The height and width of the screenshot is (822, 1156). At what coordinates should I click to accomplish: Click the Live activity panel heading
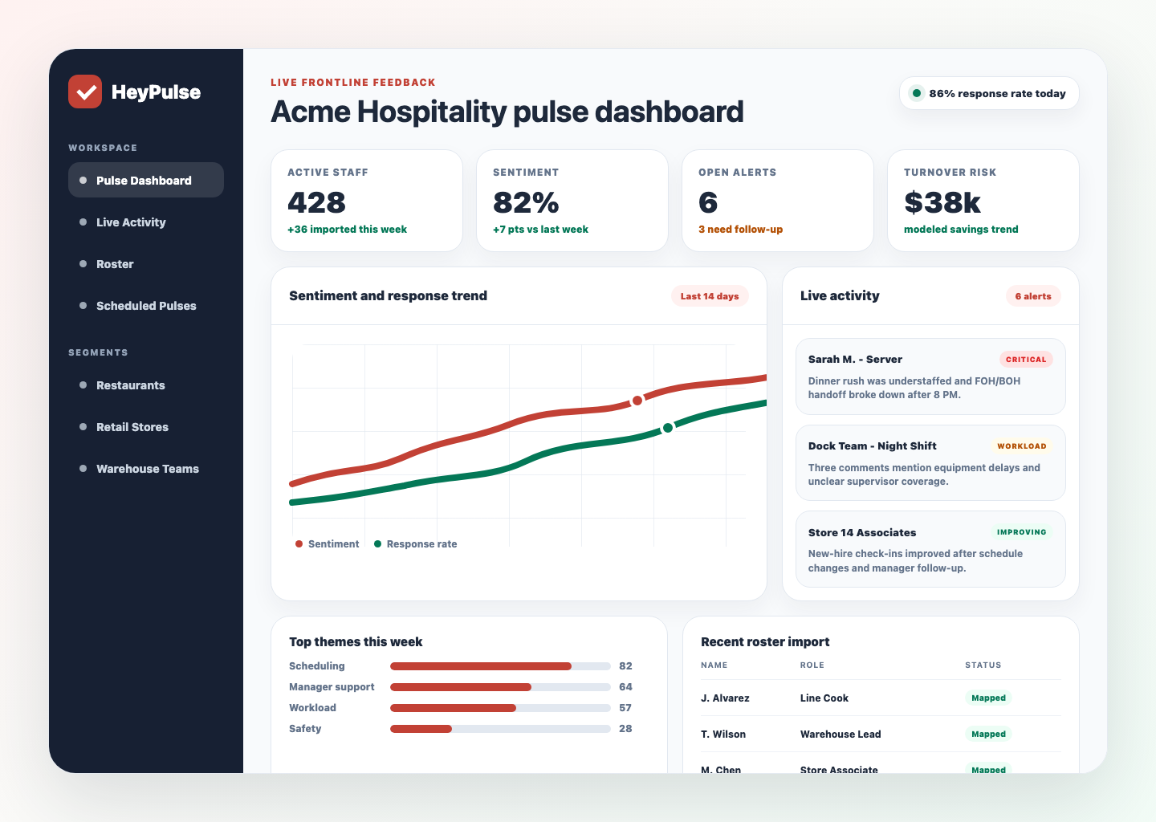[840, 296]
